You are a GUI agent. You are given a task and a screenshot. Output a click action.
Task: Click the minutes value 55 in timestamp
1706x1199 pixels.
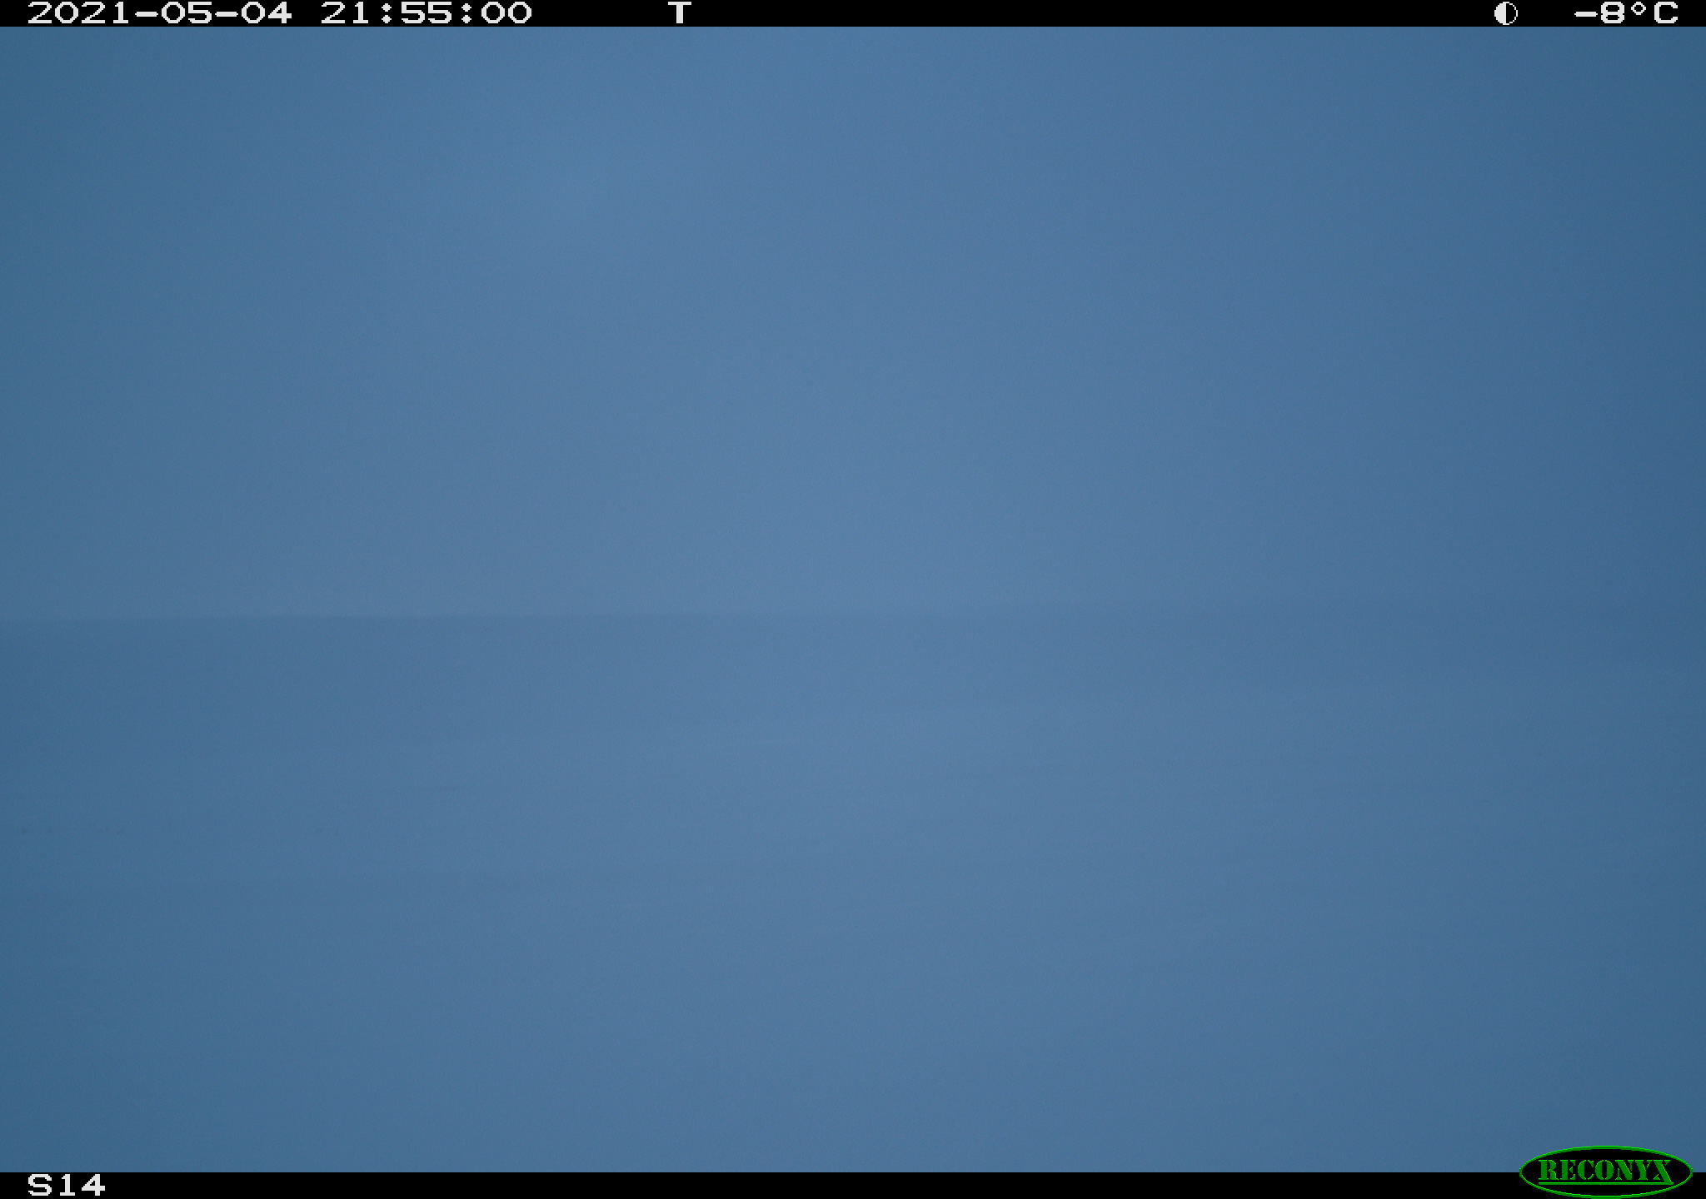(x=426, y=13)
